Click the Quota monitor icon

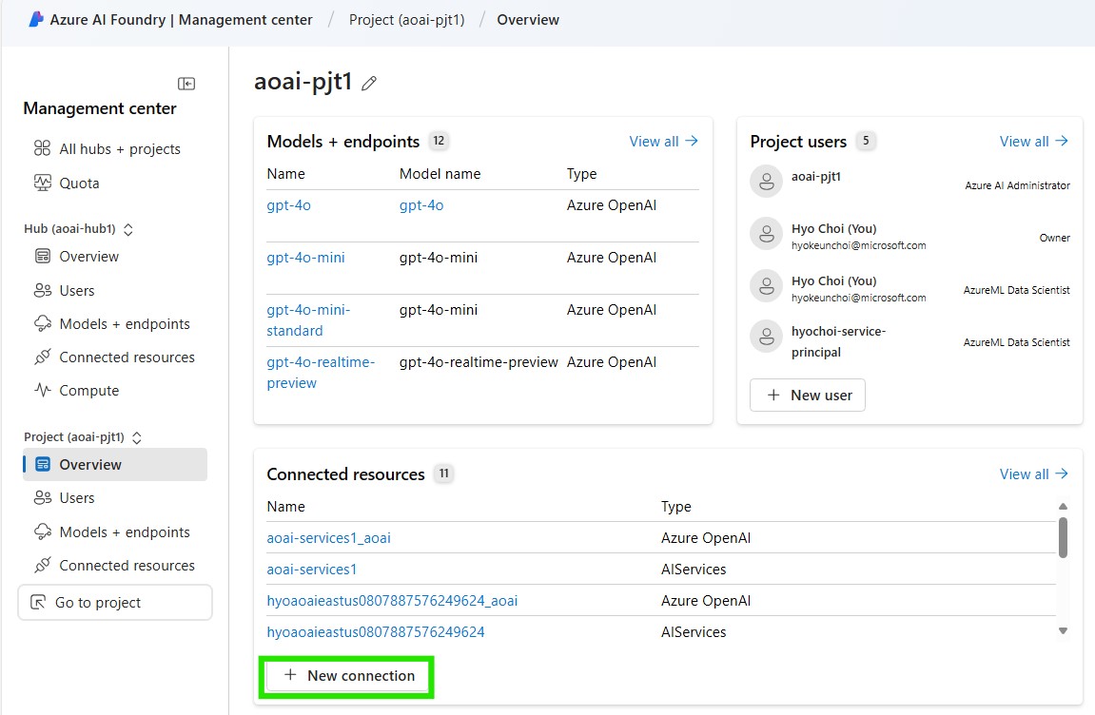point(43,183)
